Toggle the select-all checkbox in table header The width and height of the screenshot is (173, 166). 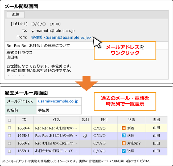[x=10, y=120]
